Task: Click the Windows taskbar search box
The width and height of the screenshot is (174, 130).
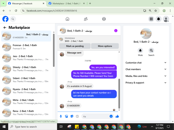Action: pyautogui.click(x=33, y=127)
